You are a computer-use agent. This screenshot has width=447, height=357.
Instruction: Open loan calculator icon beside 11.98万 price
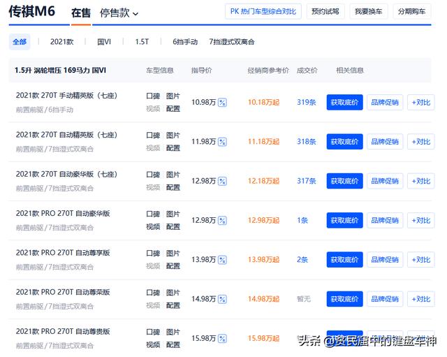[x=222, y=142]
